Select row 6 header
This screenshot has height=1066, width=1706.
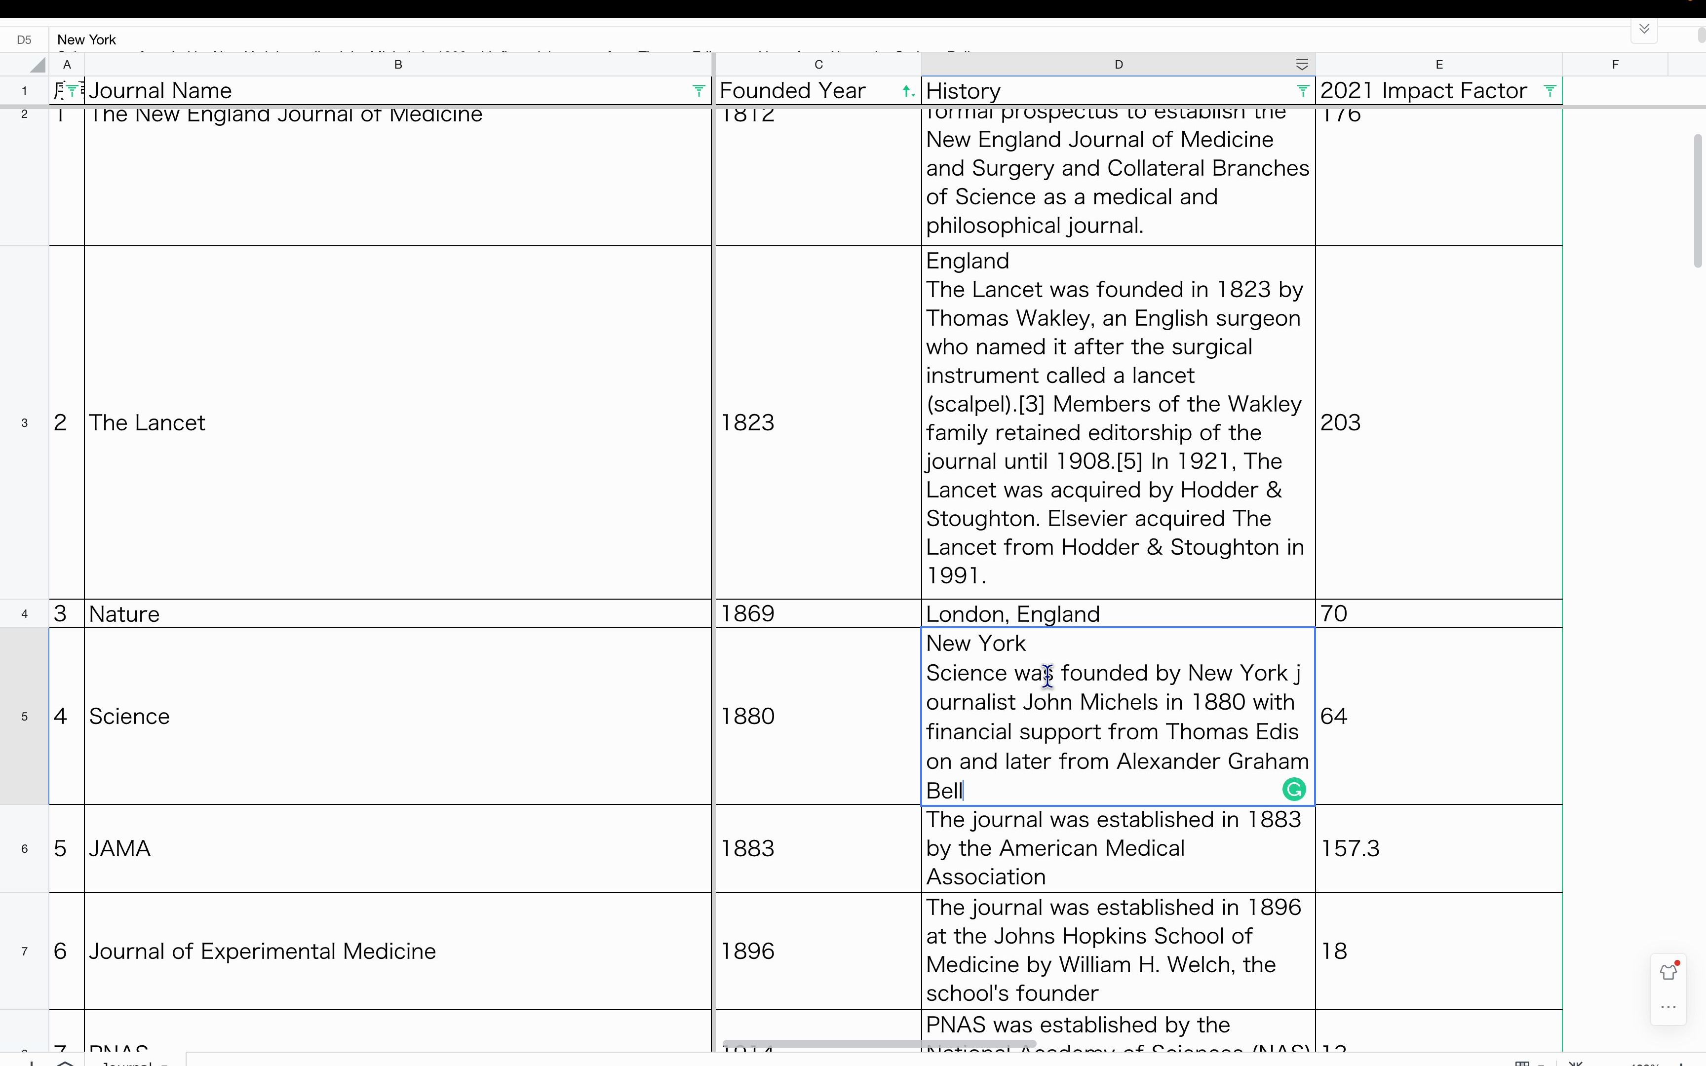coord(25,848)
